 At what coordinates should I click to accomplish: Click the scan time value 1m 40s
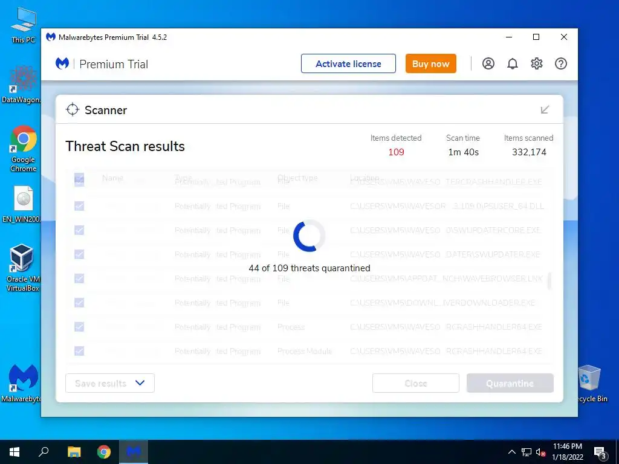pos(463,152)
